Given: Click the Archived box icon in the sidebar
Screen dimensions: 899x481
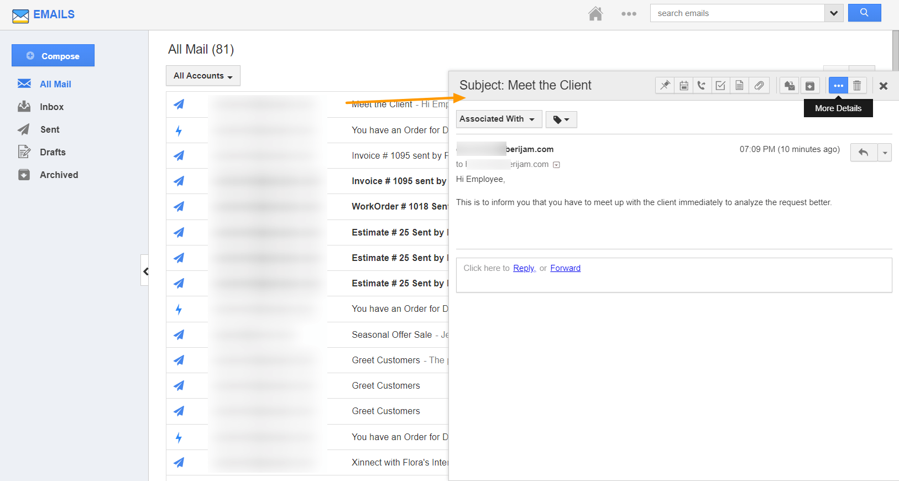Looking at the screenshot, I should tap(24, 175).
